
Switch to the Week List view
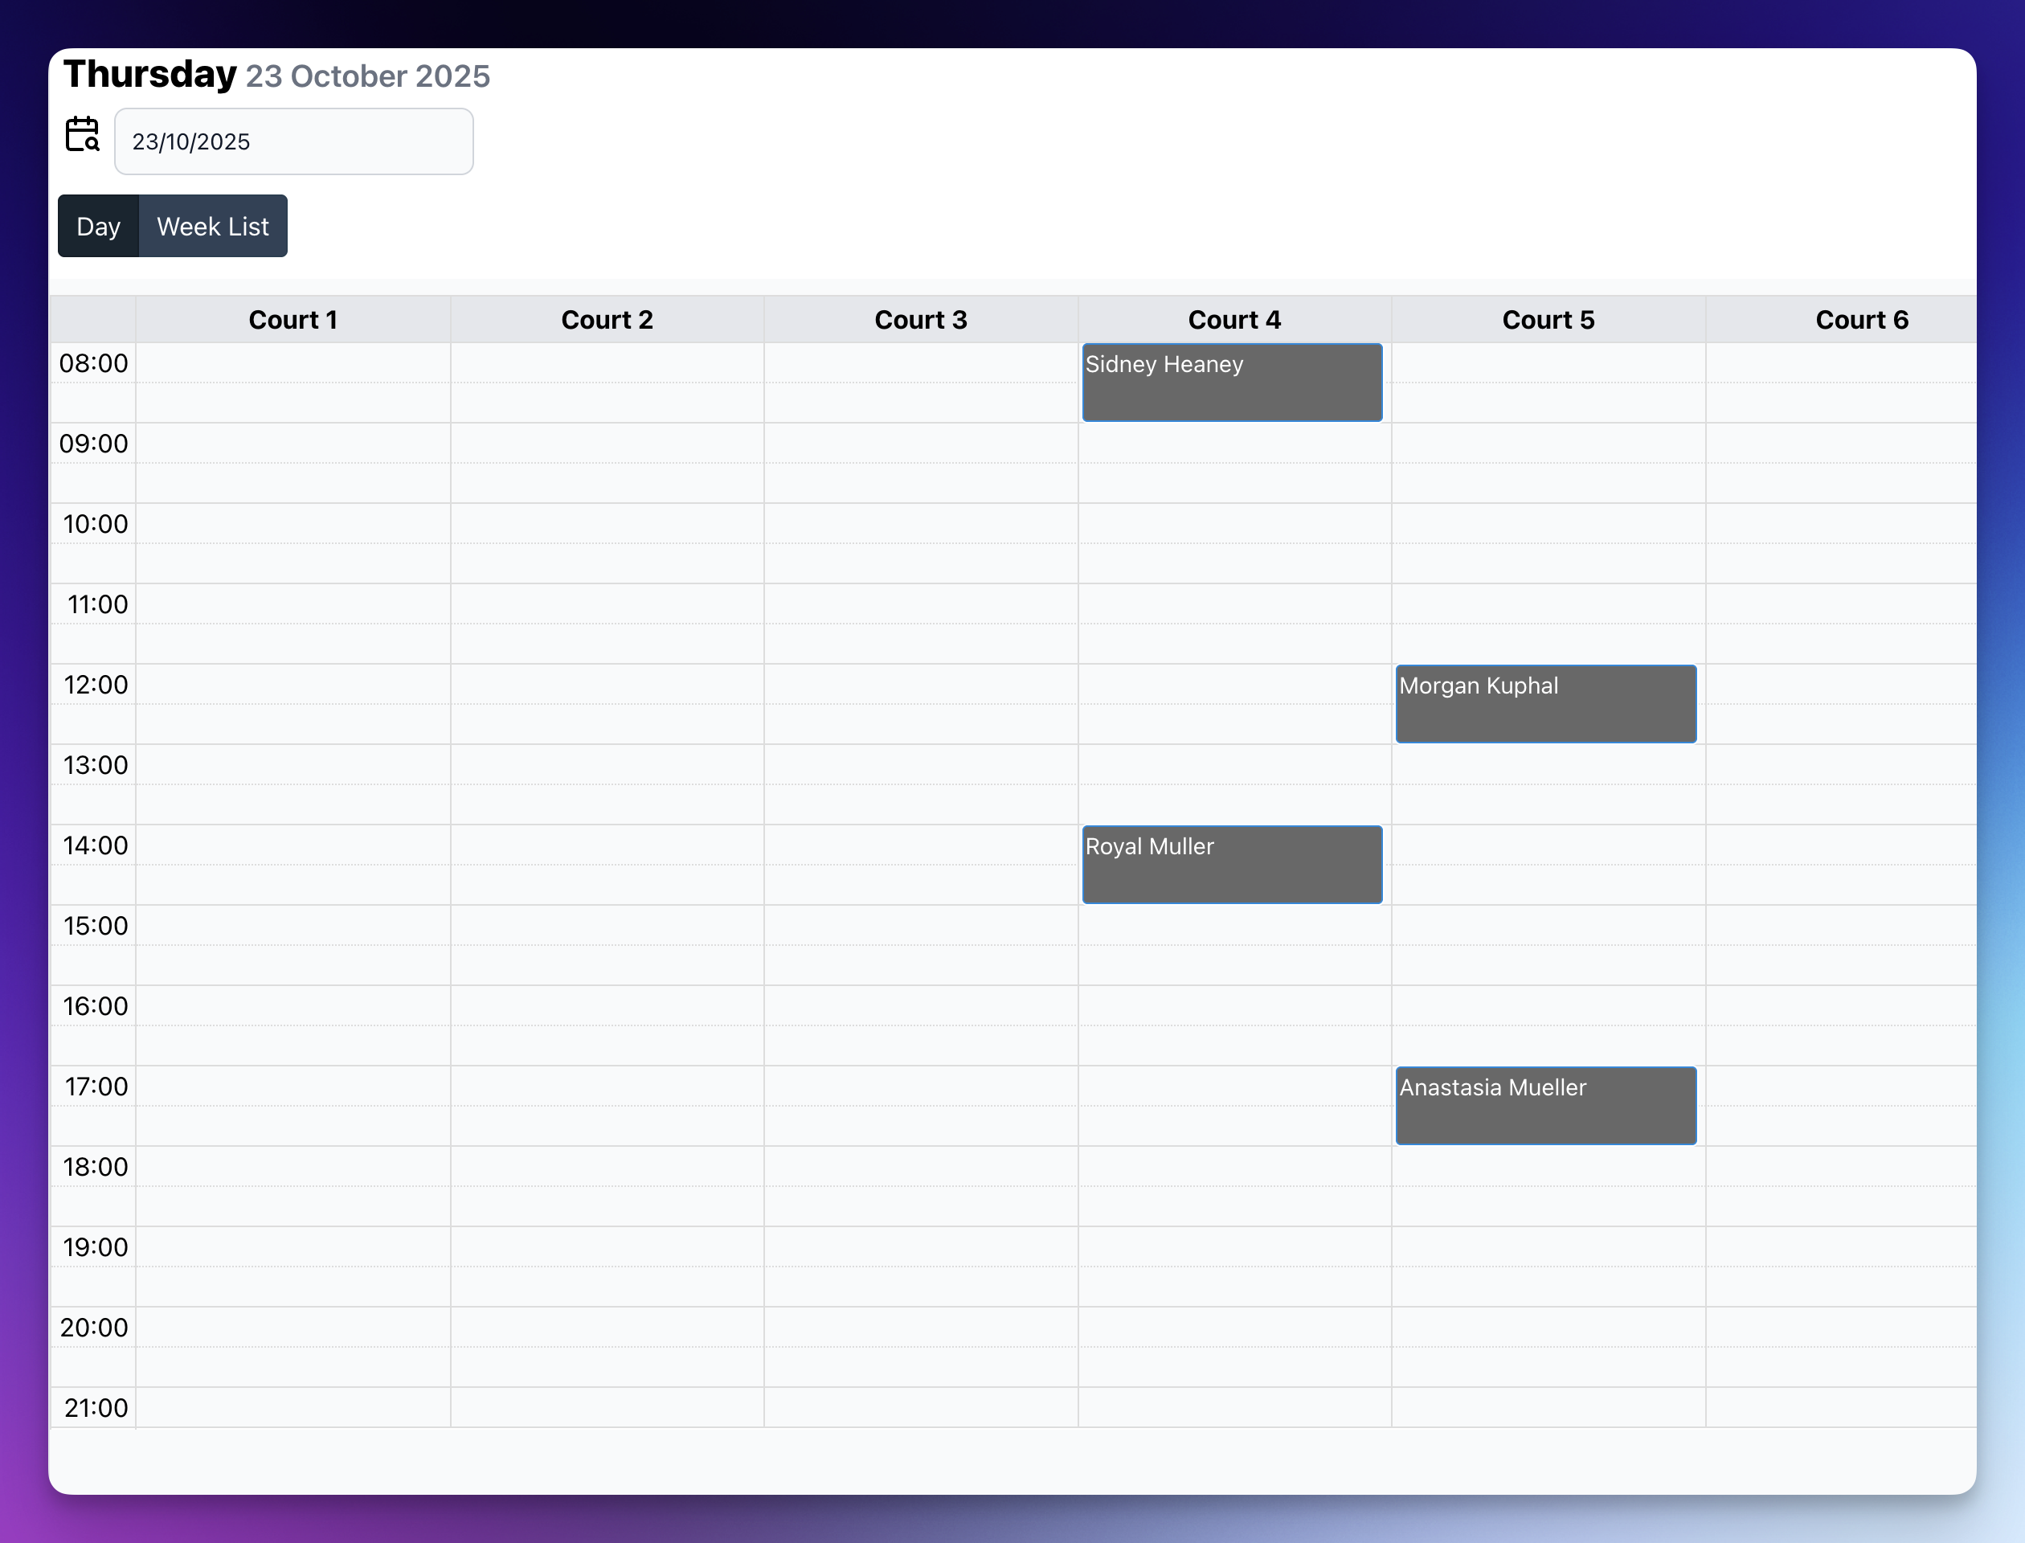tap(212, 226)
